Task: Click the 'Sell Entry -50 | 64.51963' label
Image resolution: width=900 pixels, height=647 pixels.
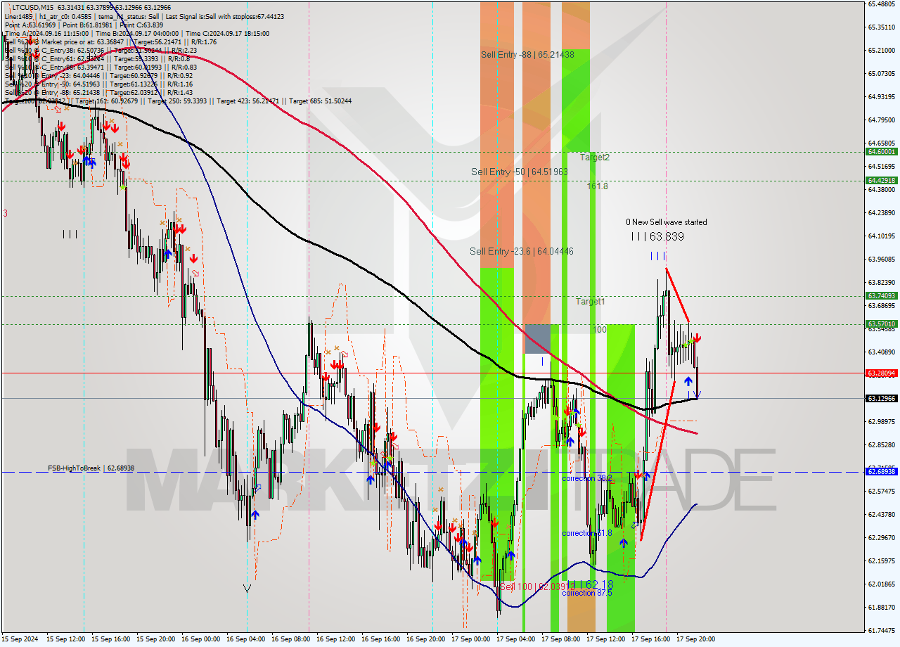Action: point(520,172)
